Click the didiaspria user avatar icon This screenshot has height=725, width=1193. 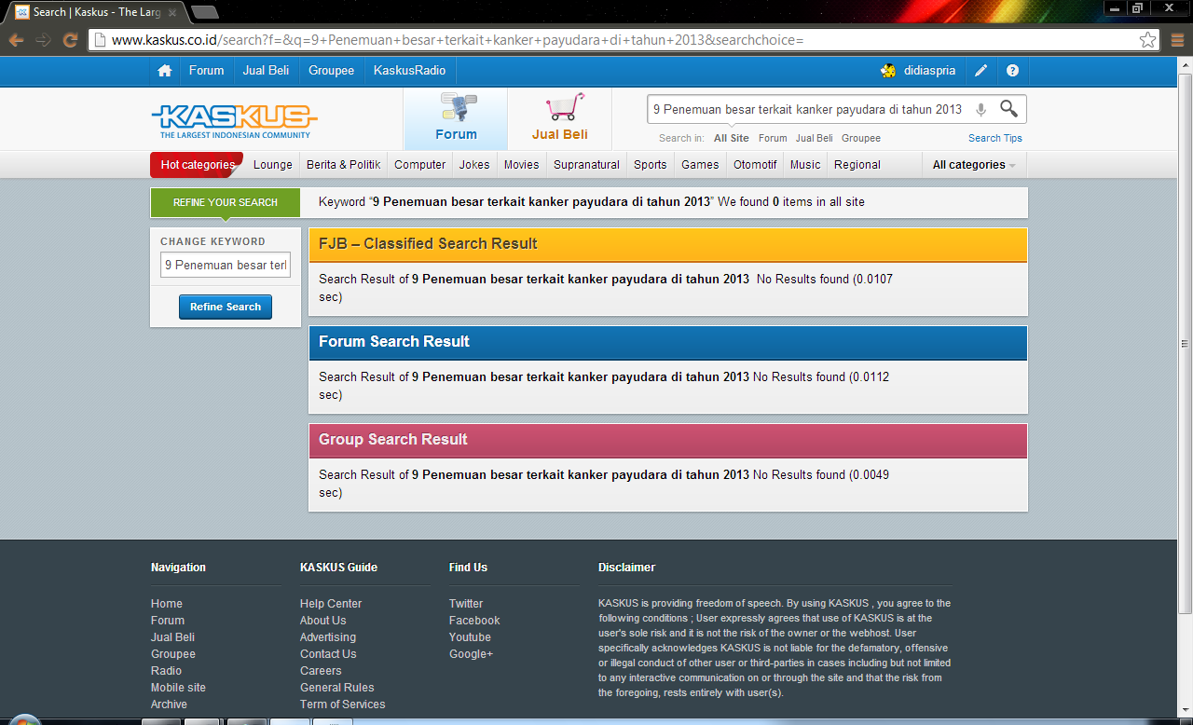coord(888,71)
